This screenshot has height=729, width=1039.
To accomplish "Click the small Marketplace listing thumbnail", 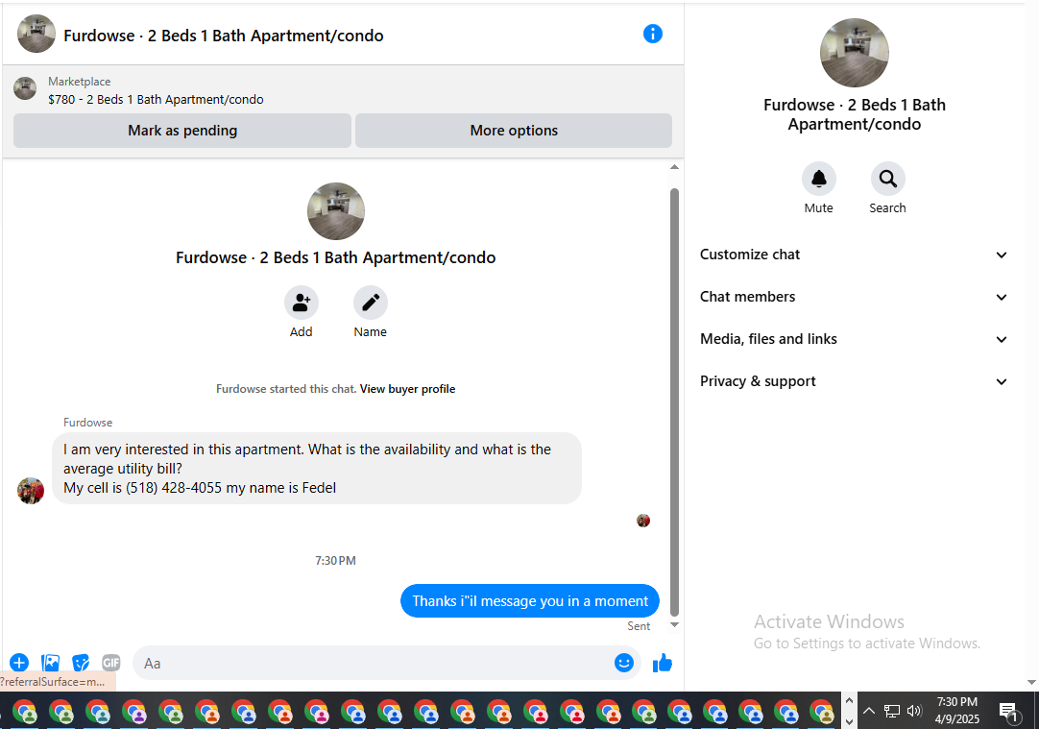I will [25, 88].
